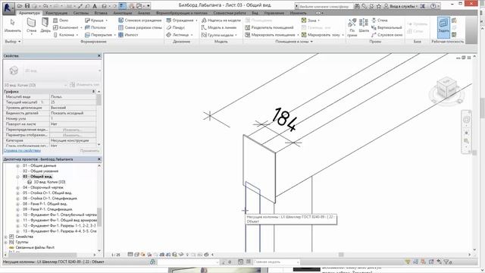Click the project browser vertical scrollbar thumb

[99, 218]
